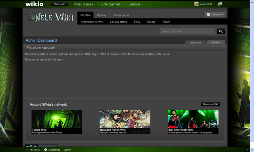Click the Random Wiki button
This screenshot has height=152, width=254.
[210, 104]
